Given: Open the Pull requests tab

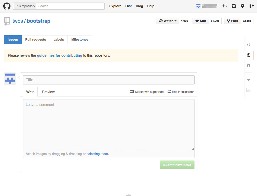Looking at the screenshot, I should tap(36, 40).
